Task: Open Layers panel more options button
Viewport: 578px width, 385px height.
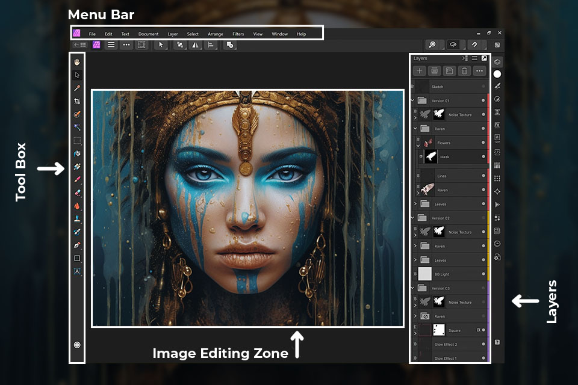Action: [479, 71]
